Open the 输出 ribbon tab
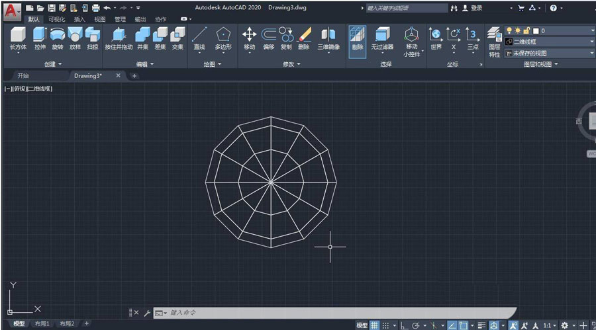596x330 pixels. tap(140, 19)
